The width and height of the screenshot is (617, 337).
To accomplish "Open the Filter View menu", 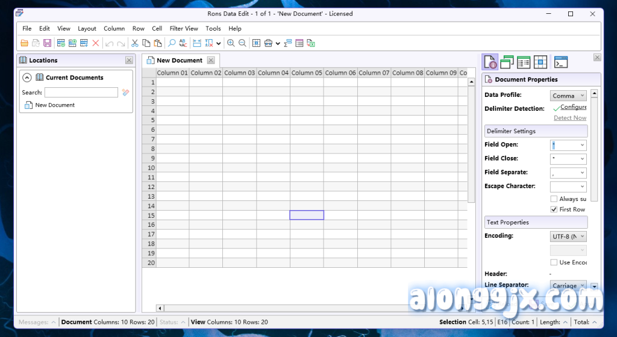I will point(184,28).
